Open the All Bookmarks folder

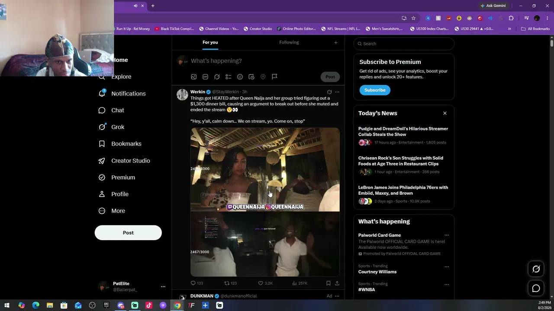coord(535,29)
